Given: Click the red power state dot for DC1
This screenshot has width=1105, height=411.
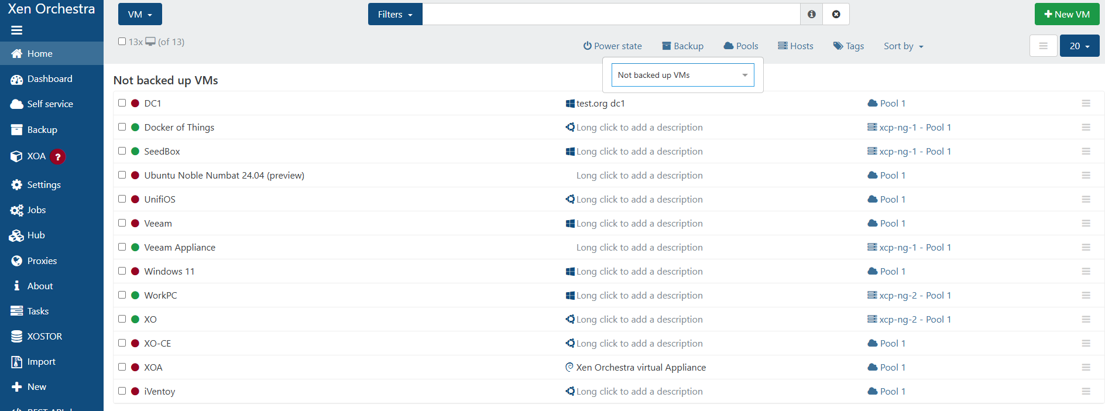Looking at the screenshot, I should [x=135, y=103].
